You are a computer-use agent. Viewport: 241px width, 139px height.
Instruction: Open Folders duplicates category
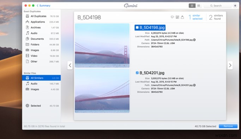[x=42, y=44]
